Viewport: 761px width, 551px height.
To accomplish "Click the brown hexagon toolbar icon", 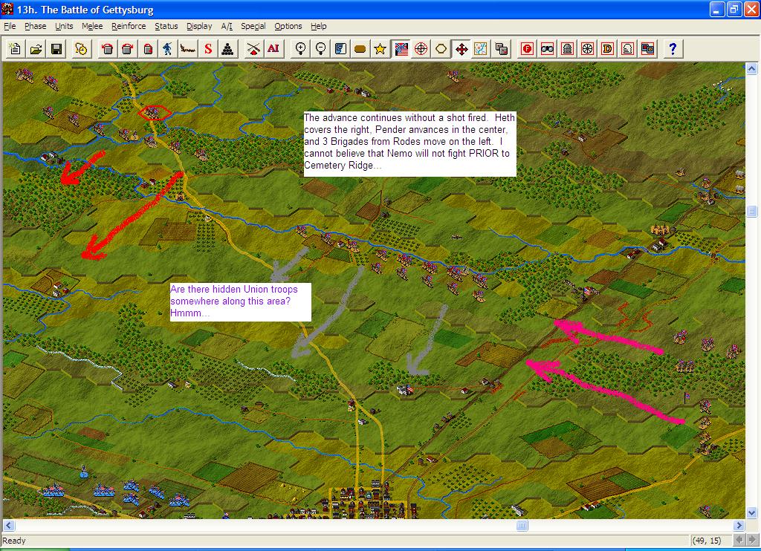I will click(x=360, y=48).
